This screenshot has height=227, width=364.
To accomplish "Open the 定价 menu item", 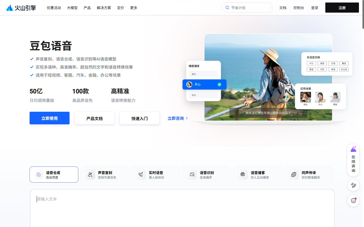I will point(121,8).
